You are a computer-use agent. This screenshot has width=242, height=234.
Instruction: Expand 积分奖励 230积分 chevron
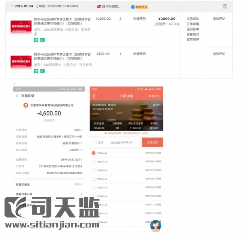click(x=81, y=150)
